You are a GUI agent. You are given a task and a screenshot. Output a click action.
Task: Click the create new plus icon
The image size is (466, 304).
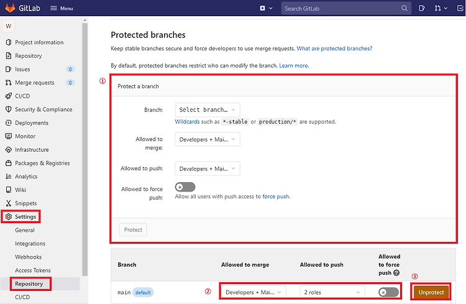[262, 8]
